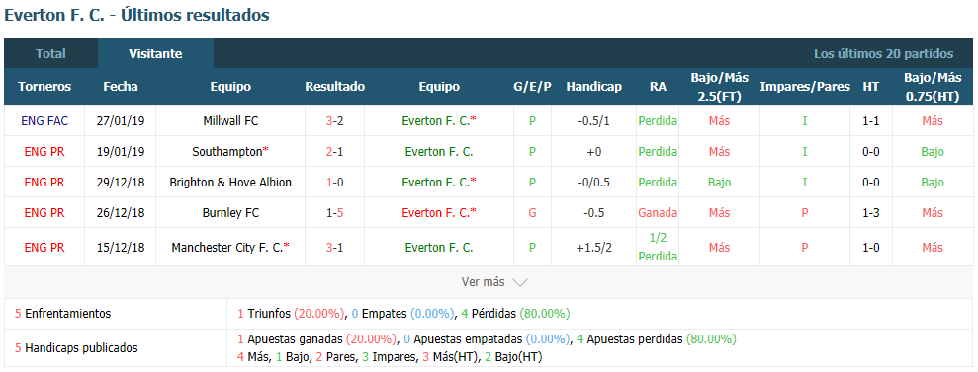Open the ENG FAC tournament link
The width and height of the screenshot is (978, 372).
(44, 121)
